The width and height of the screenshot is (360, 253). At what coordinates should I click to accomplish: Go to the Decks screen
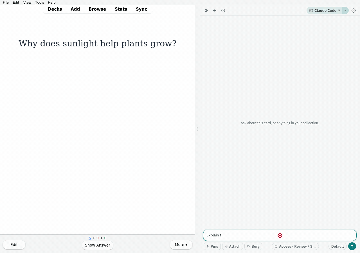tap(55, 9)
